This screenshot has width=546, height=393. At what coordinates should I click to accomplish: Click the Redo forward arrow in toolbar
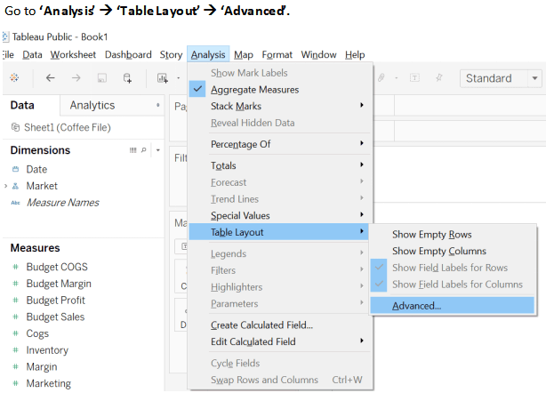[76, 78]
